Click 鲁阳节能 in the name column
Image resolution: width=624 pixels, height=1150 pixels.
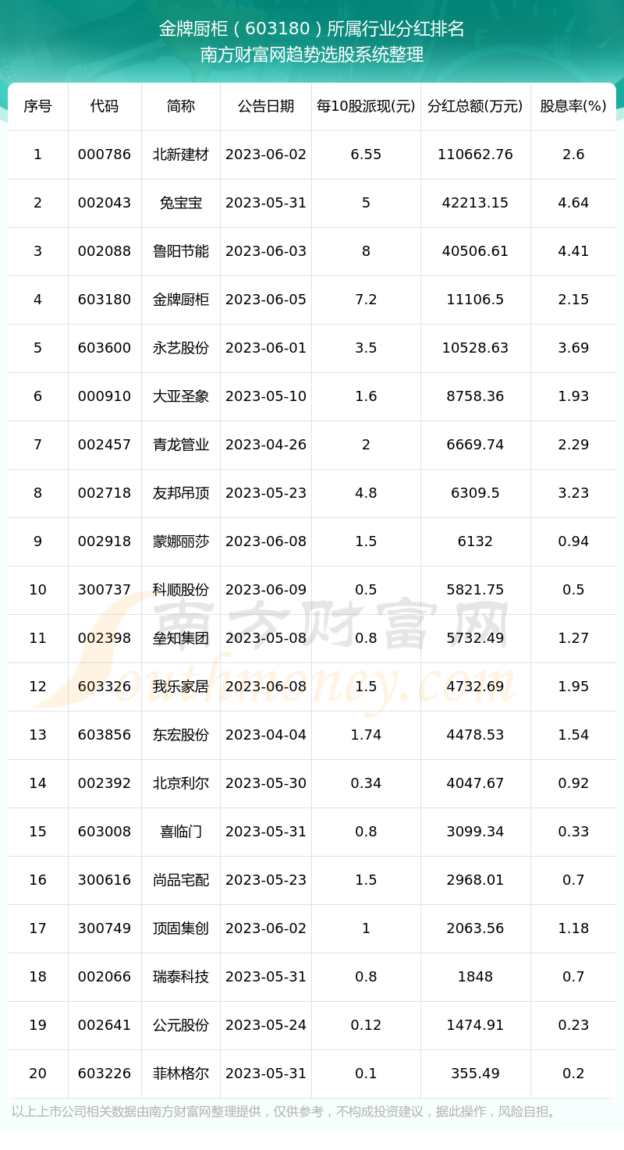click(181, 251)
